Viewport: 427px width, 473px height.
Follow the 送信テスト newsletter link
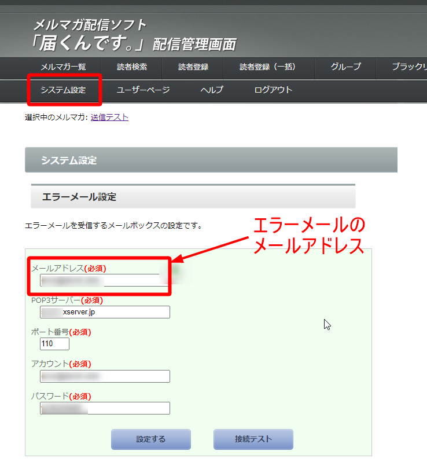tap(109, 118)
